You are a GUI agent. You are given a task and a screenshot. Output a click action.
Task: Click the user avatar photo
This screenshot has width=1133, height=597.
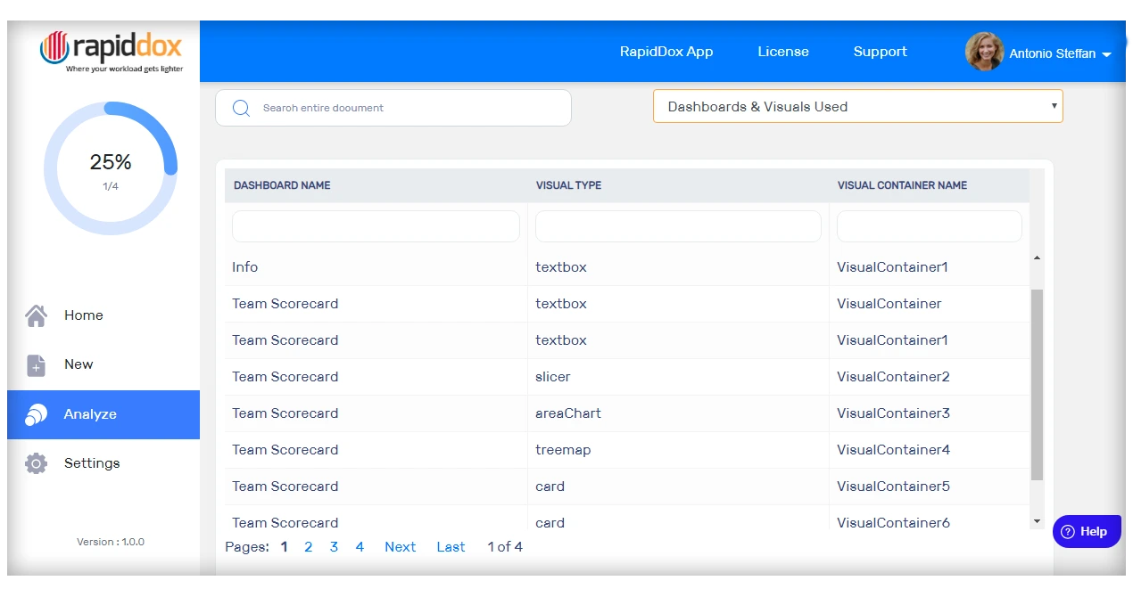[984, 52]
